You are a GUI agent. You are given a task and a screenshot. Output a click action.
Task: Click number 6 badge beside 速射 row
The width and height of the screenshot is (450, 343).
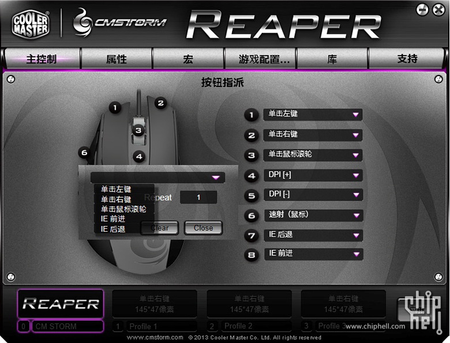[x=252, y=216]
